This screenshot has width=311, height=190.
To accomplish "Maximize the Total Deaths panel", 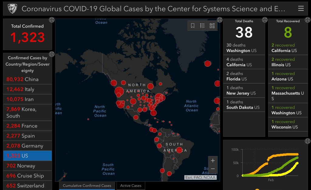I will [265, 20].
